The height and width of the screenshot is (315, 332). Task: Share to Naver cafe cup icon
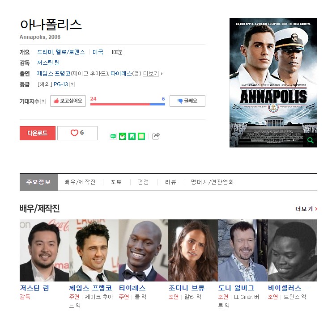(123, 136)
